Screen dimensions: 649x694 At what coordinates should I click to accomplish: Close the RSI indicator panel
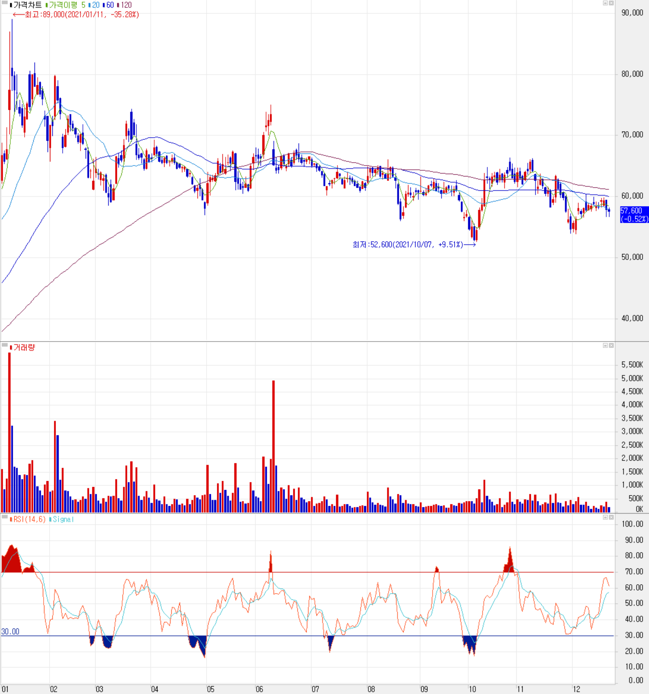coord(611,517)
